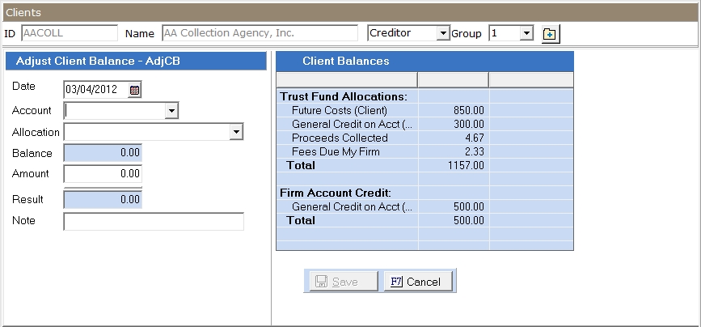Open the calendar picker beside Date field
Viewport: 701px width, 327px height.
point(134,90)
